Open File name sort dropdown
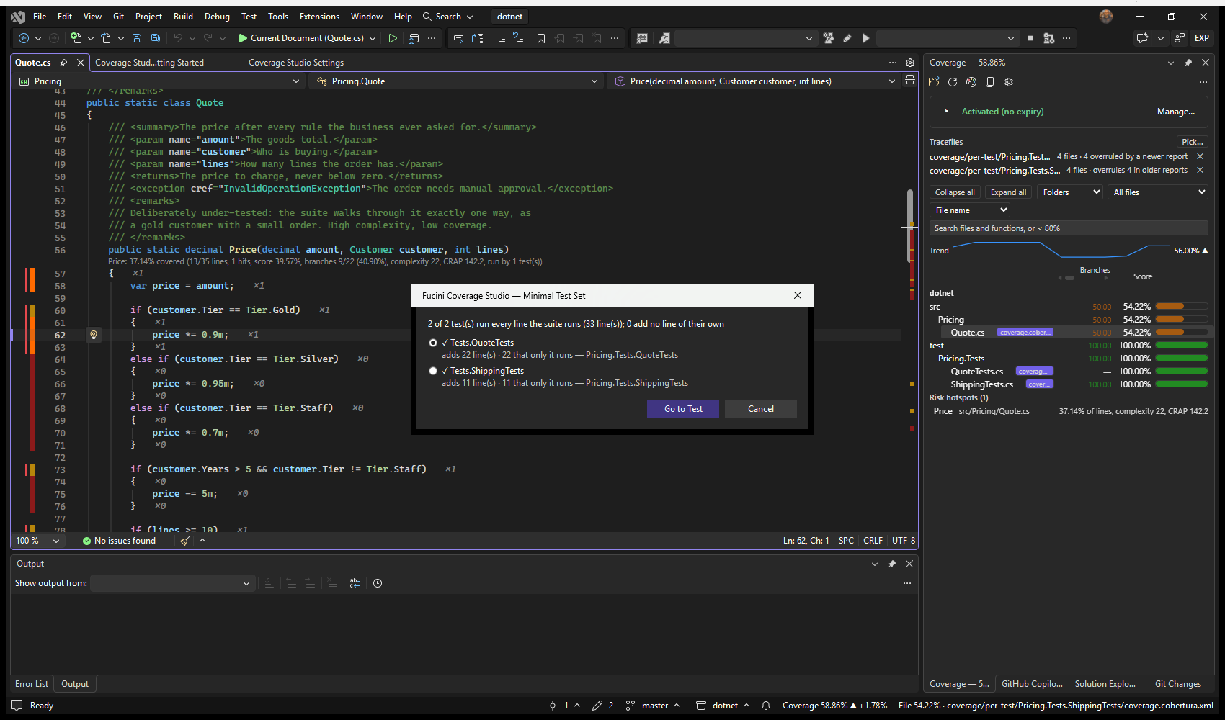This screenshot has height=720, width=1225. pyautogui.click(x=970, y=210)
